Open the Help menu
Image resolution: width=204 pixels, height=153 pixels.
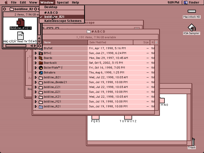coord(75,2)
